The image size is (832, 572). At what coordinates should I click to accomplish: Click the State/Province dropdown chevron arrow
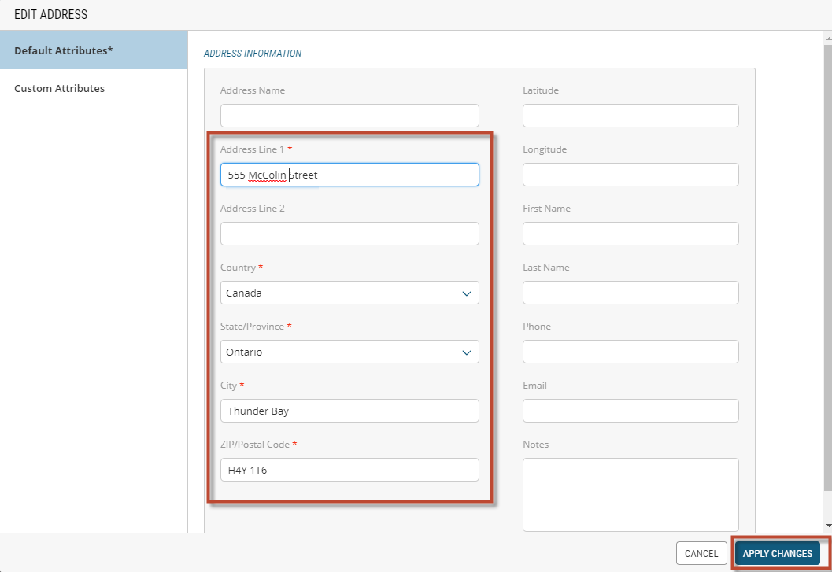point(467,352)
